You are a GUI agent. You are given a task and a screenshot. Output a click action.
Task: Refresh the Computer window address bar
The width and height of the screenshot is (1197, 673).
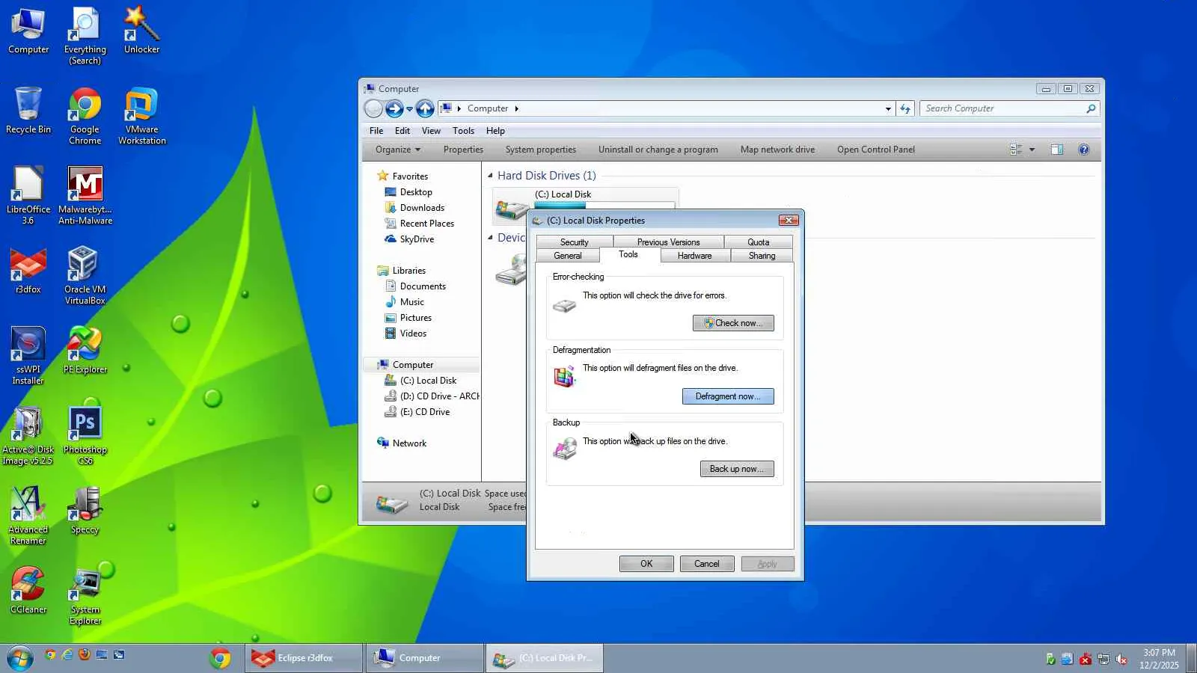(905, 108)
